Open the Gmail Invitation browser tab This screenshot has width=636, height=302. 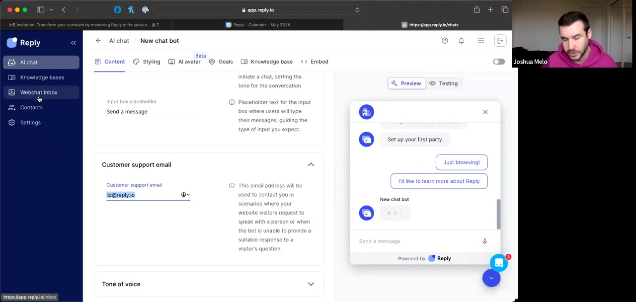tap(86, 25)
